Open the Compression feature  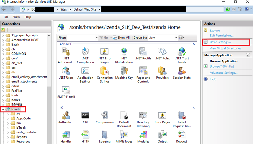(x=105, y=118)
